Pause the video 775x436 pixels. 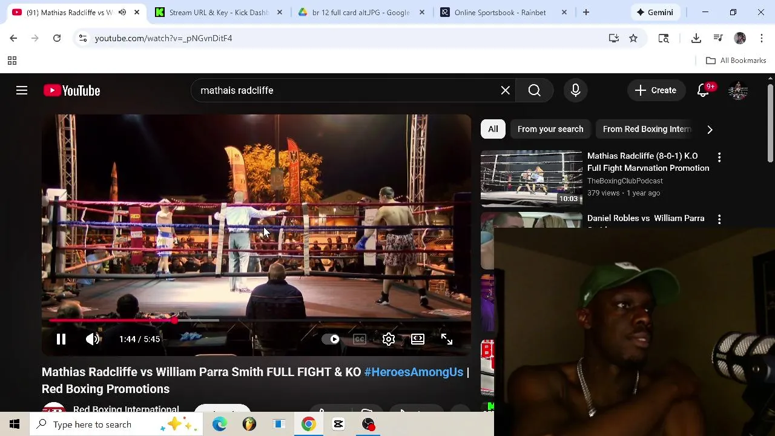tap(61, 339)
